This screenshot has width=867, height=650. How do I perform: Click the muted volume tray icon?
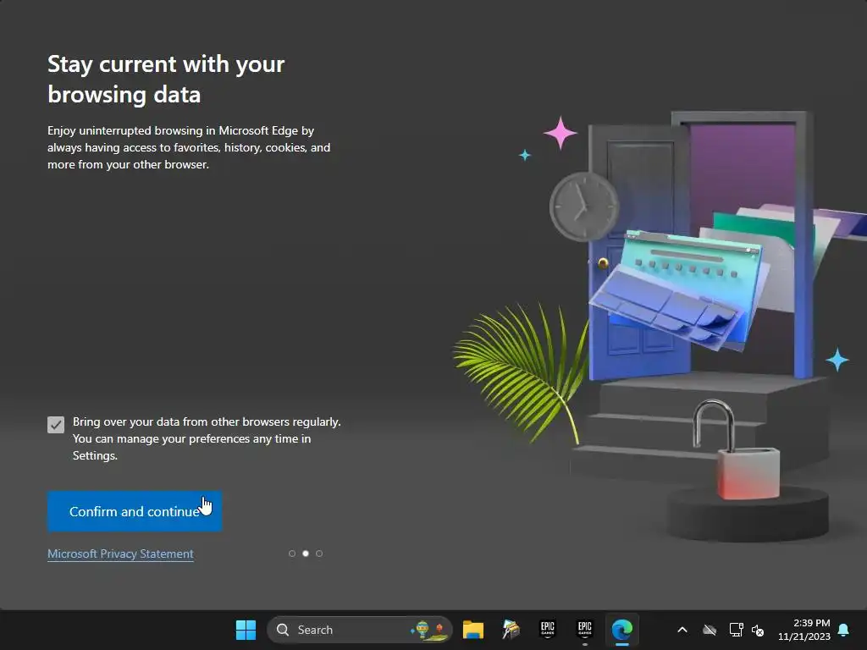[758, 630]
